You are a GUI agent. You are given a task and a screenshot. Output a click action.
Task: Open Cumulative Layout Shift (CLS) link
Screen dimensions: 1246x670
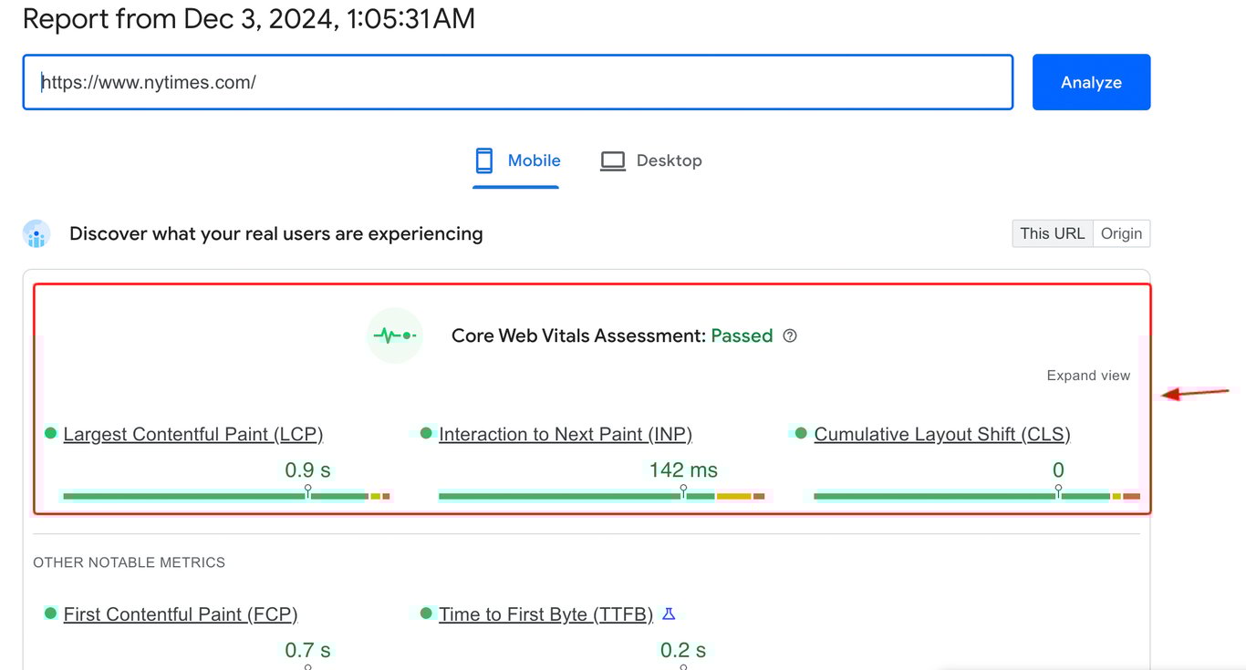pyautogui.click(x=942, y=435)
